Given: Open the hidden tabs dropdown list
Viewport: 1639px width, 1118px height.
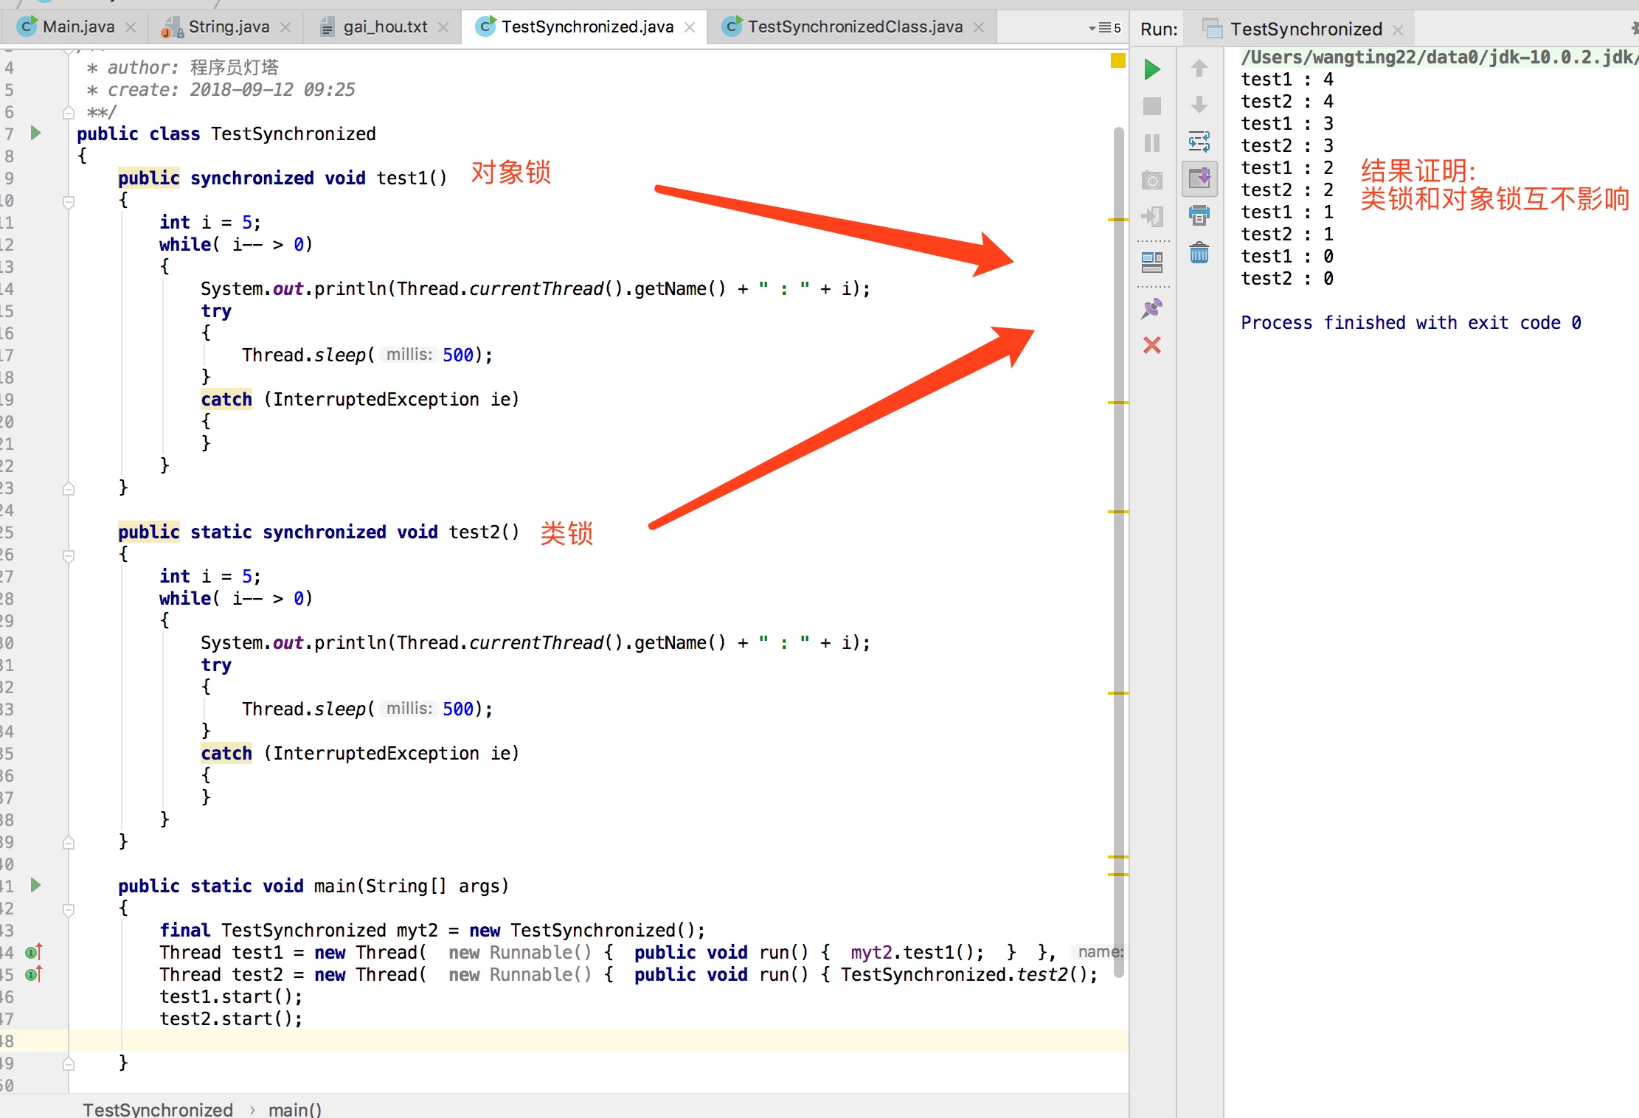Looking at the screenshot, I should 1104,28.
